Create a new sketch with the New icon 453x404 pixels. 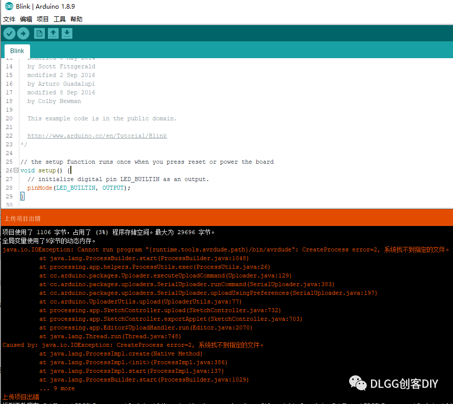(39, 33)
